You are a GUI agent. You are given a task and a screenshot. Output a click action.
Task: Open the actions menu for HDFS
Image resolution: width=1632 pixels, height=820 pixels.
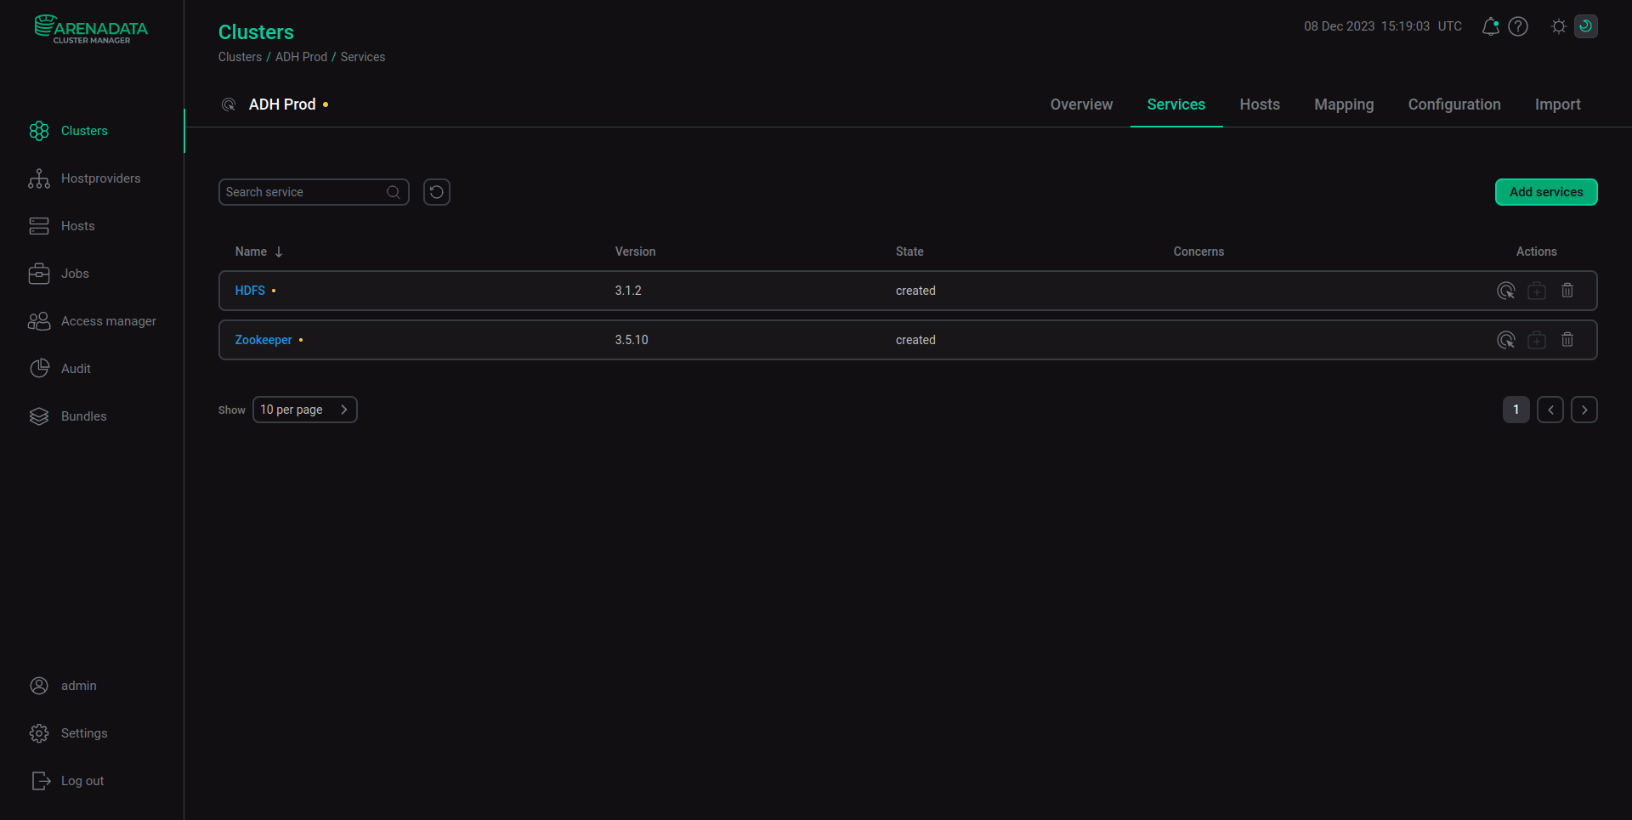click(1506, 291)
